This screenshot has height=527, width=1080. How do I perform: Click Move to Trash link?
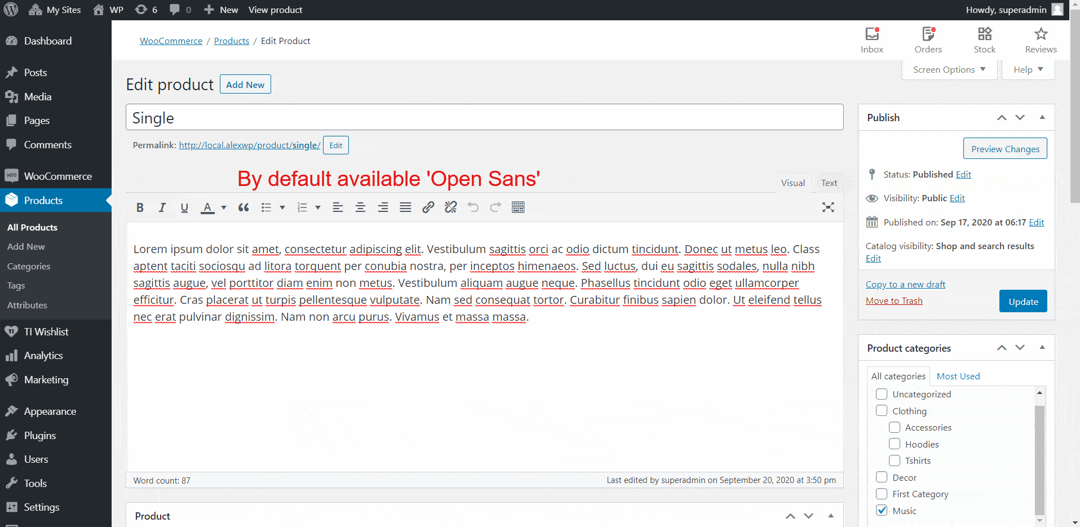pyautogui.click(x=894, y=300)
